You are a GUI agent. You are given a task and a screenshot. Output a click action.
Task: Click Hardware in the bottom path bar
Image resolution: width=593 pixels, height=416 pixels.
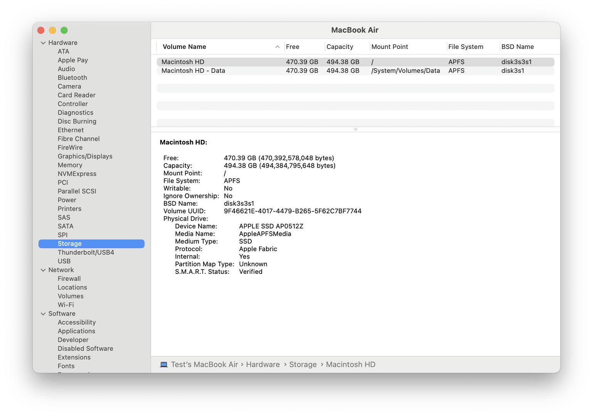263,364
